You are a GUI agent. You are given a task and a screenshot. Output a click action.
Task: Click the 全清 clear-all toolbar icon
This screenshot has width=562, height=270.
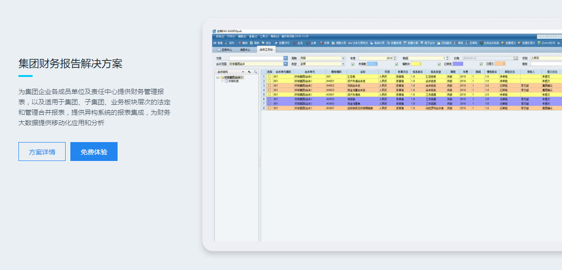point(308,43)
